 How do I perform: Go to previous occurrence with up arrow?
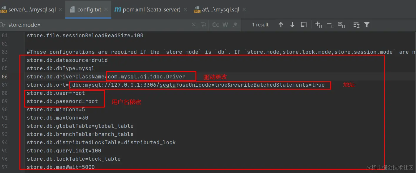pyautogui.click(x=281, y=25)
